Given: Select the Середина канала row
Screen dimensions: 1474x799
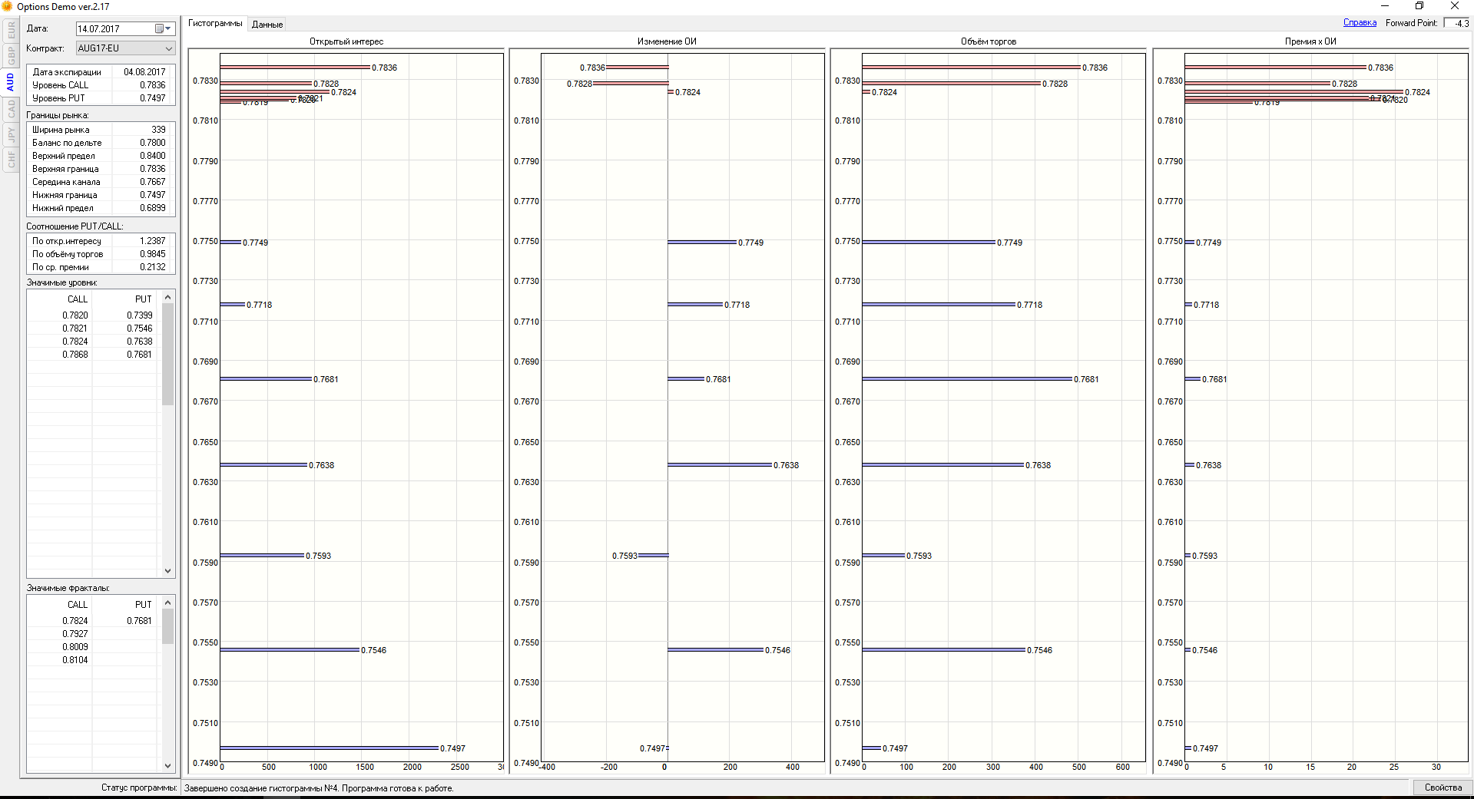Looking at the screenshot, I should tap(101, 182).
